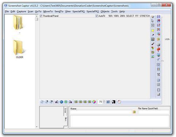This screenshot has width=176, height=137.
Task: Click the black cursor icon in bottom toolbar
Action: pos(114,102)
